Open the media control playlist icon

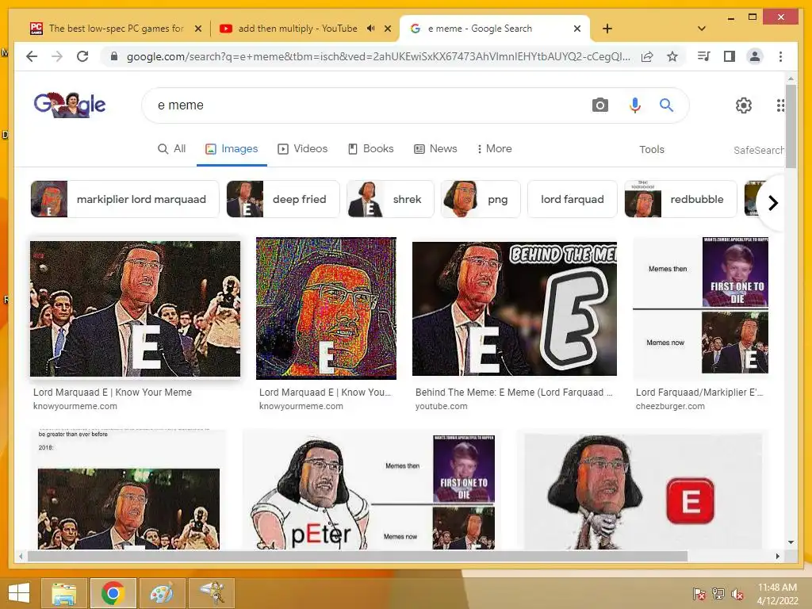704,56
